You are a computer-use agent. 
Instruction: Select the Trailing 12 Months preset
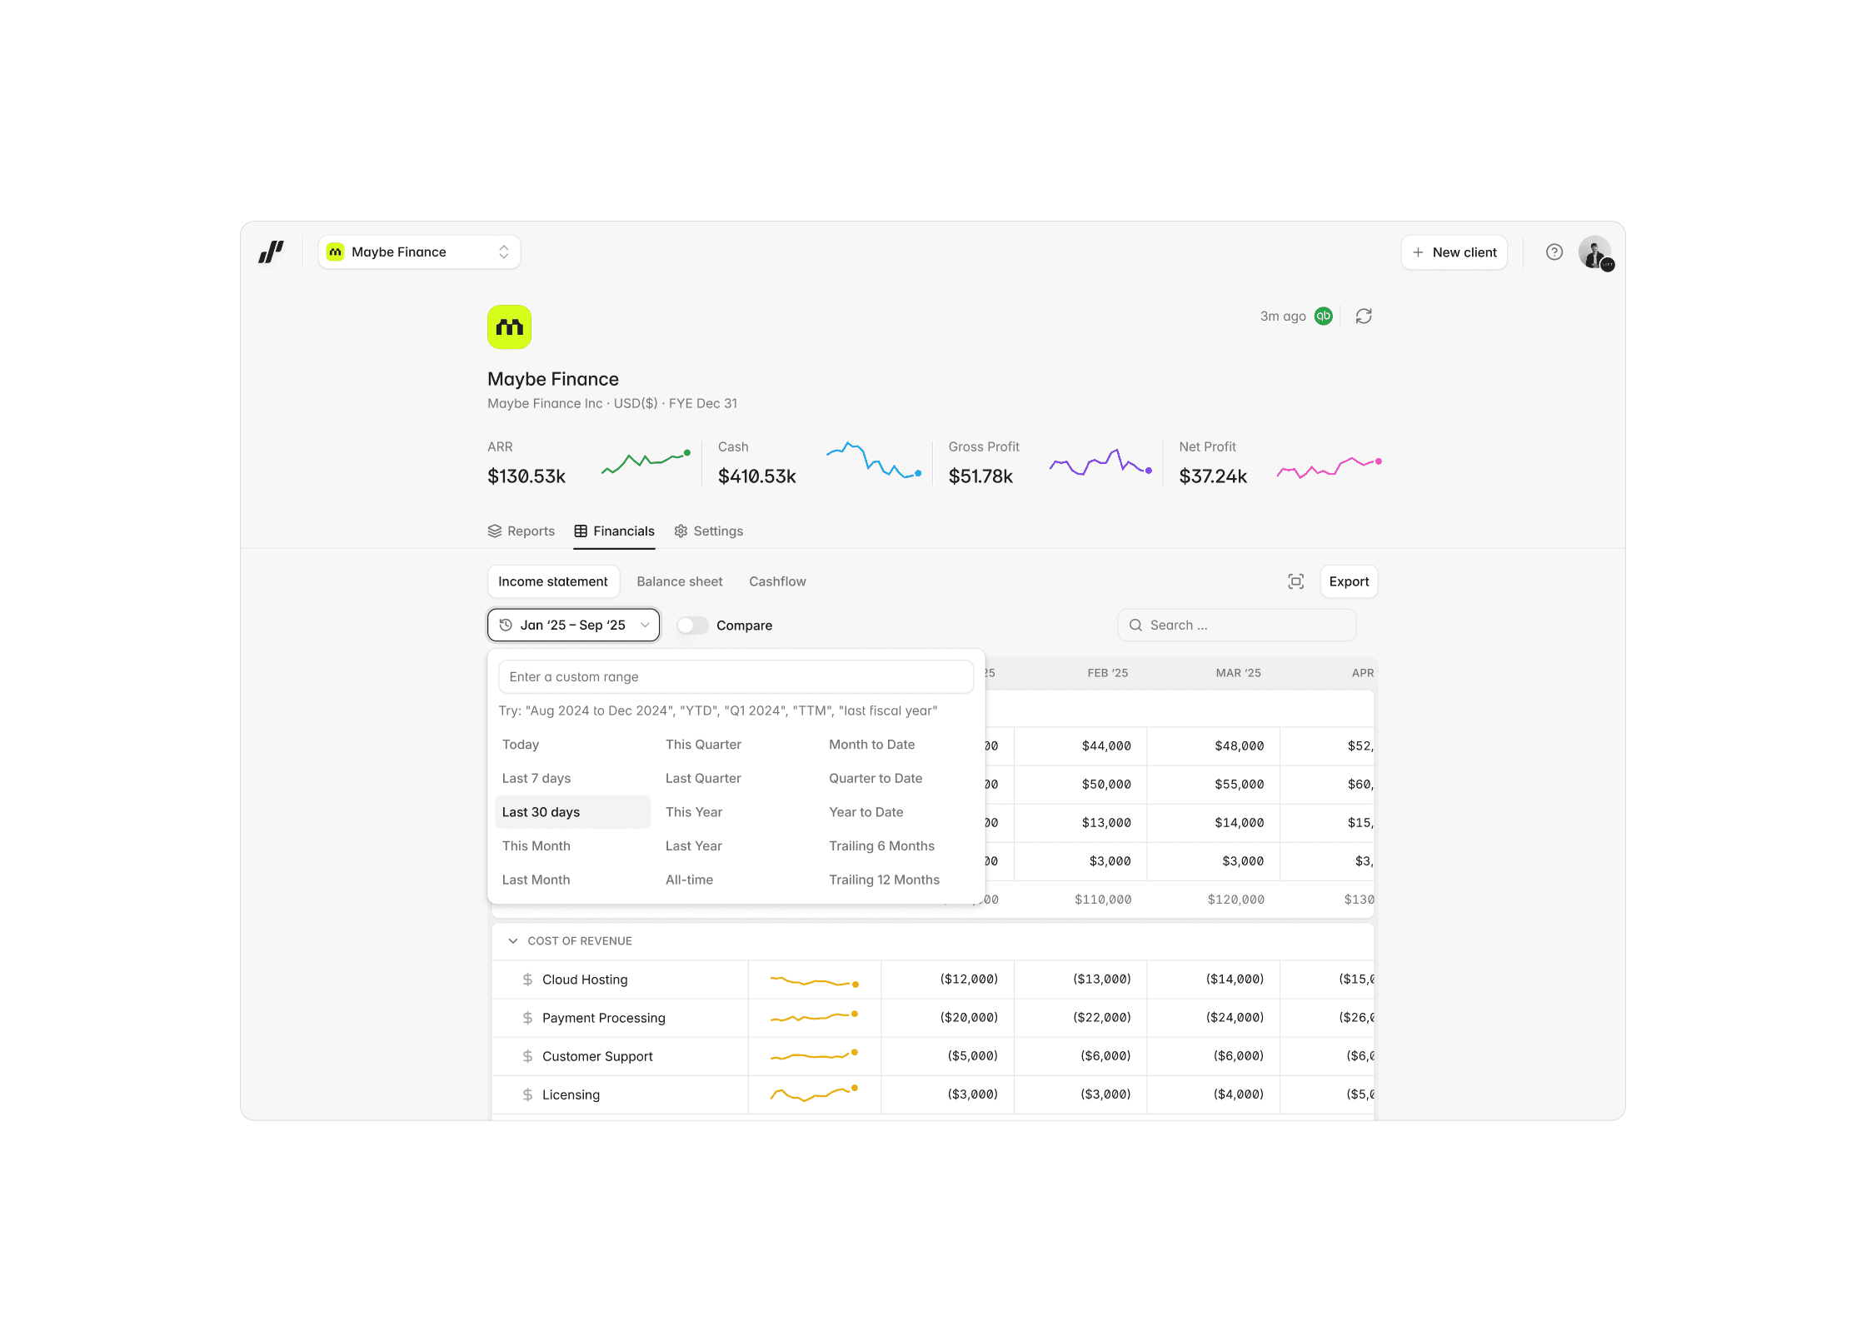[883, 880]
